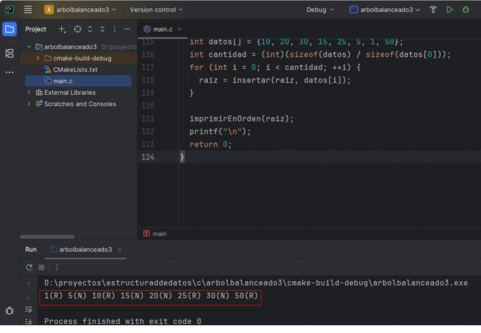Viewport: 481px width, 333px height.
Task: Open the Debug build profile dropdown
Action: pos(320,10)
